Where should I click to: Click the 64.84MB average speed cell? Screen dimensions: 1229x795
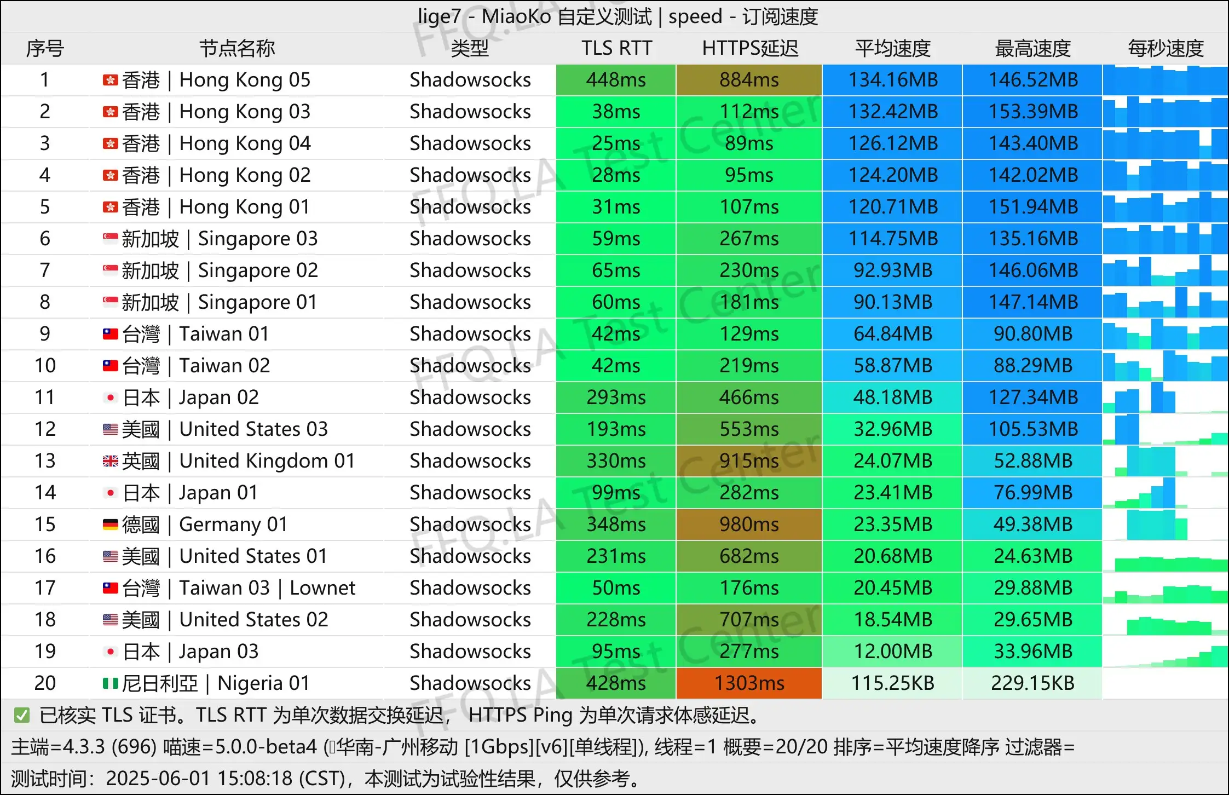892,334
